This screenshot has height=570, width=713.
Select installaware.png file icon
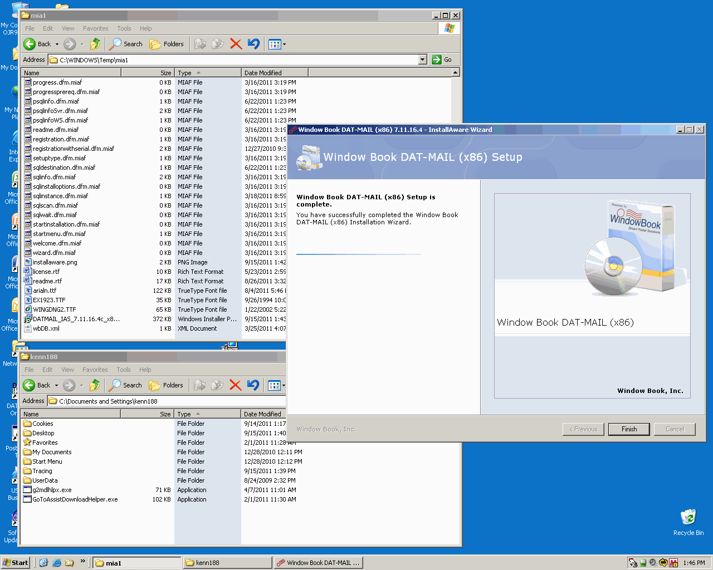(28, 262)
